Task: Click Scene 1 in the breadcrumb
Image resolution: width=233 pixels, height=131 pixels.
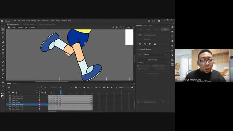Action: coord(20,28)
